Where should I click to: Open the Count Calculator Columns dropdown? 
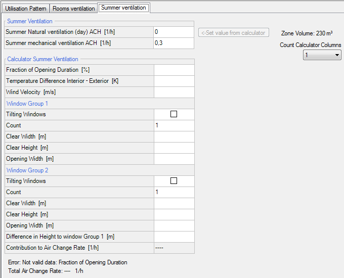(322, 55)
